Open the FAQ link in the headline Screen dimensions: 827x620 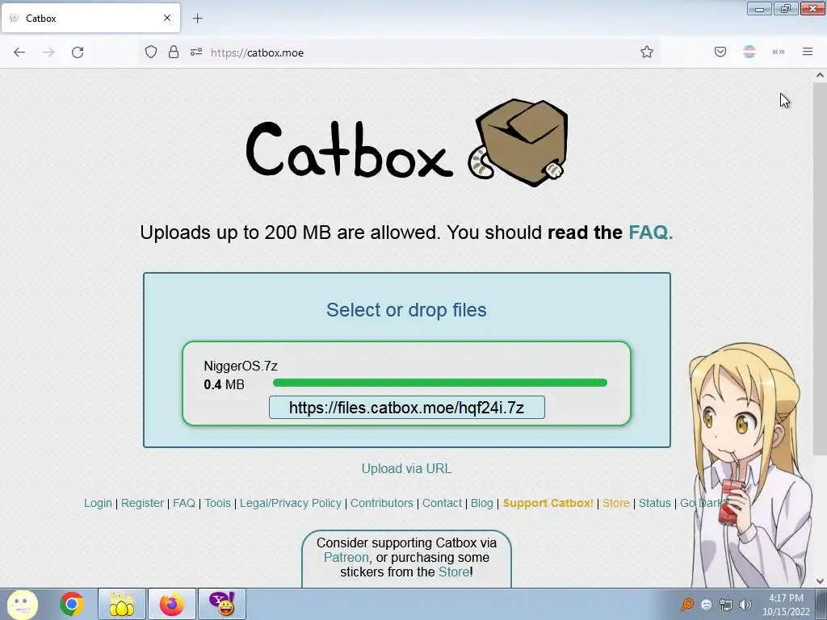point(650,232)
